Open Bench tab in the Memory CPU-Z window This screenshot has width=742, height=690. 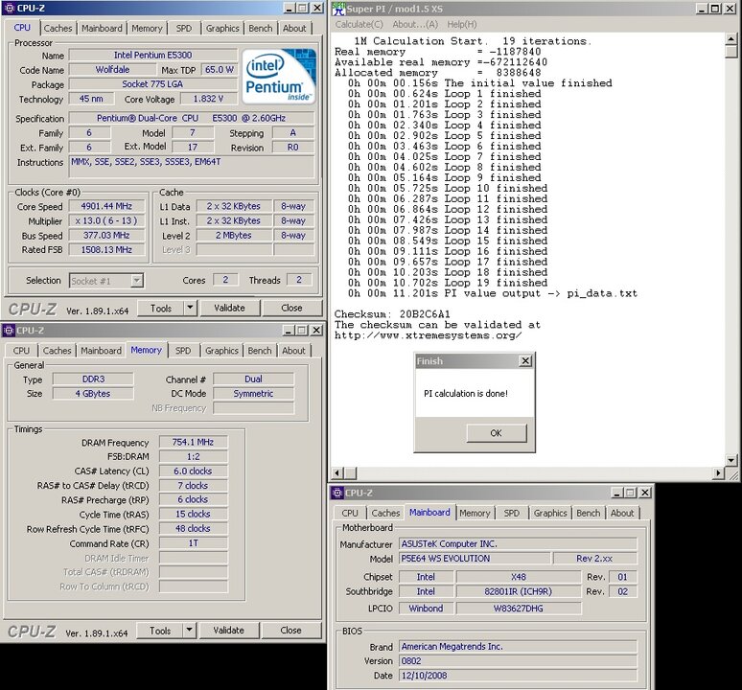click(x=260, y=351)
